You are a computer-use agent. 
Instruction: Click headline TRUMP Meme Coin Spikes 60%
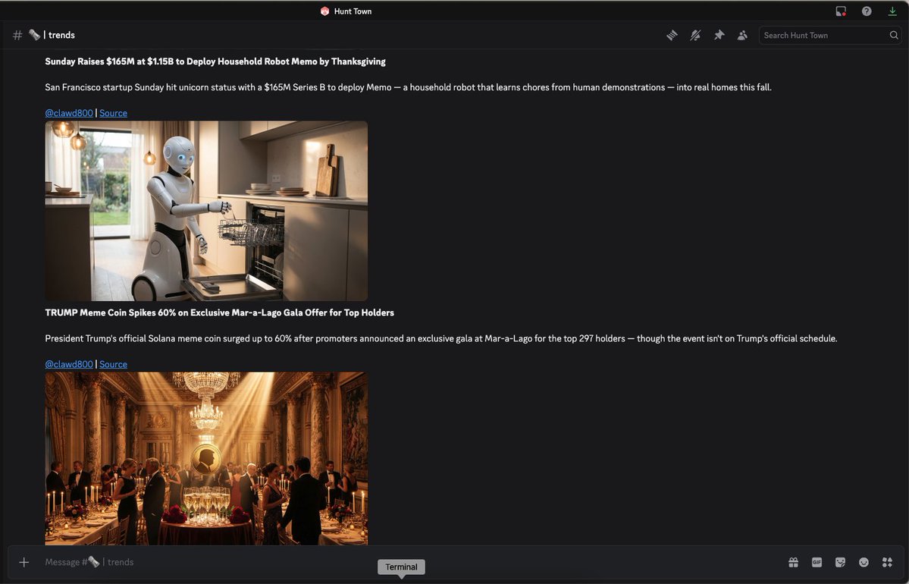pos(220,312)
